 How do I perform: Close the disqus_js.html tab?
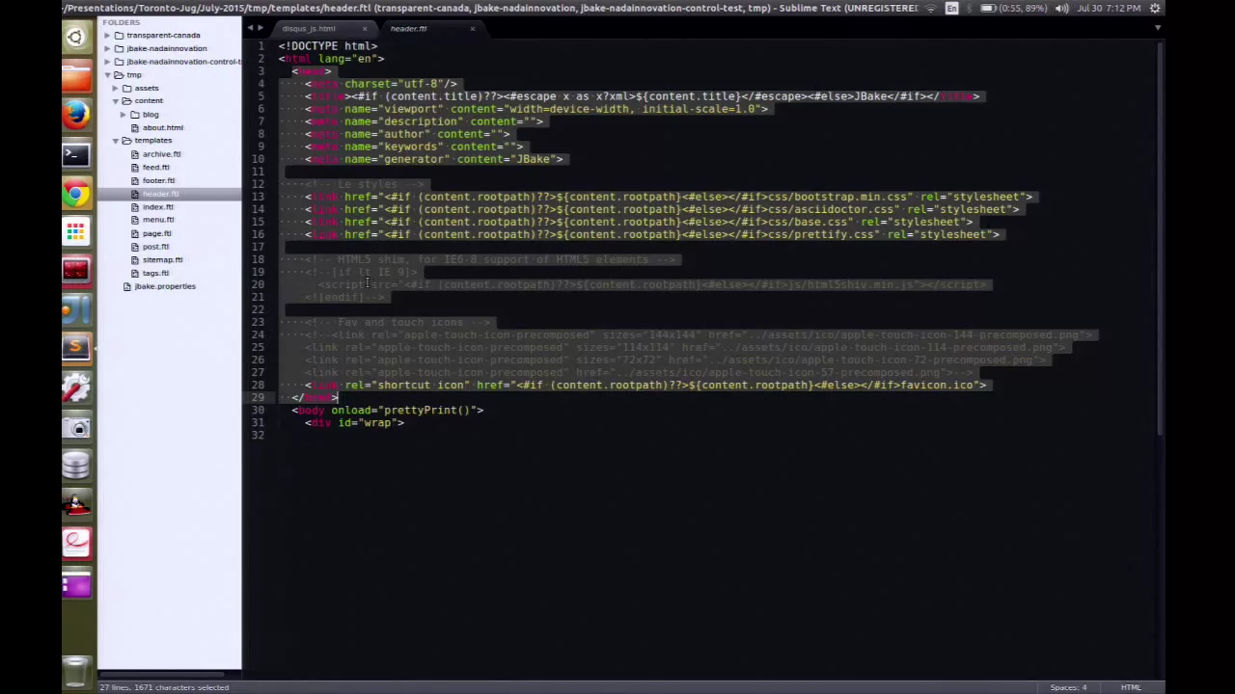point(365,29)
